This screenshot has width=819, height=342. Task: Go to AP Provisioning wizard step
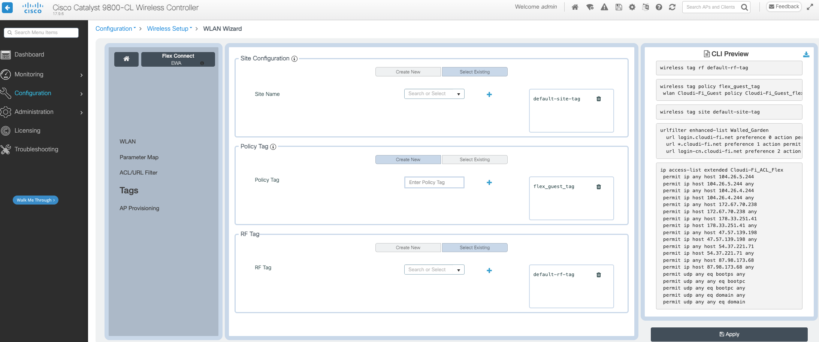(139, 208)
